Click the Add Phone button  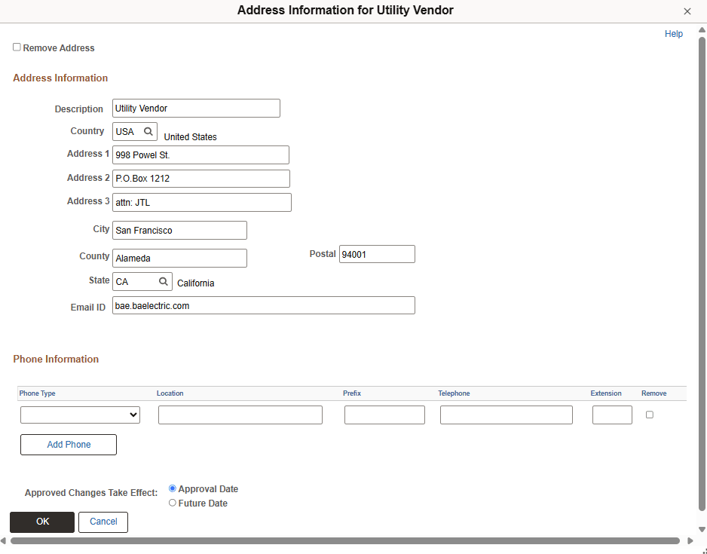(68, 445)
